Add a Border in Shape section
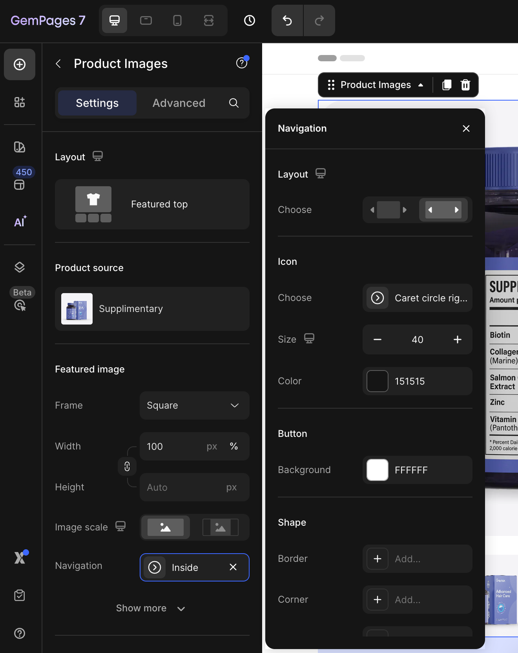This screenshot has width=518, height=653. (x=378, y=559)
